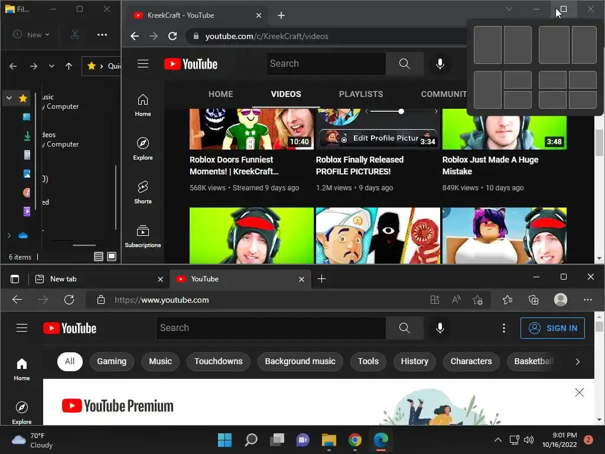Open HOME tab on KreekCraft channel
The width and height of the screenshot is (605, 454).
[221, 94]
